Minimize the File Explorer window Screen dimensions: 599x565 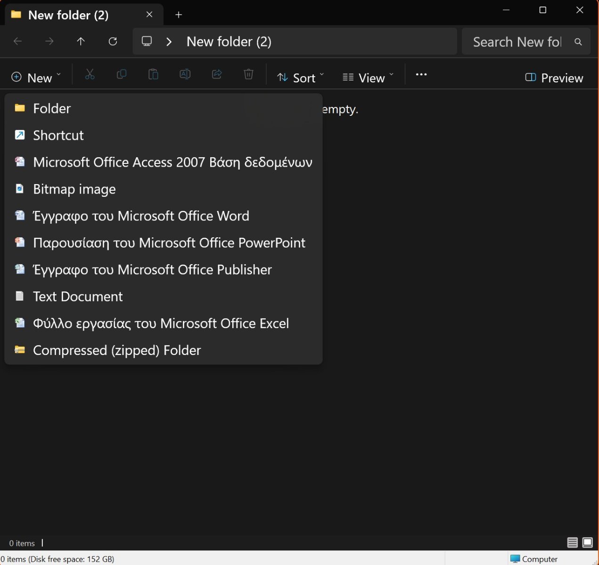506,10
